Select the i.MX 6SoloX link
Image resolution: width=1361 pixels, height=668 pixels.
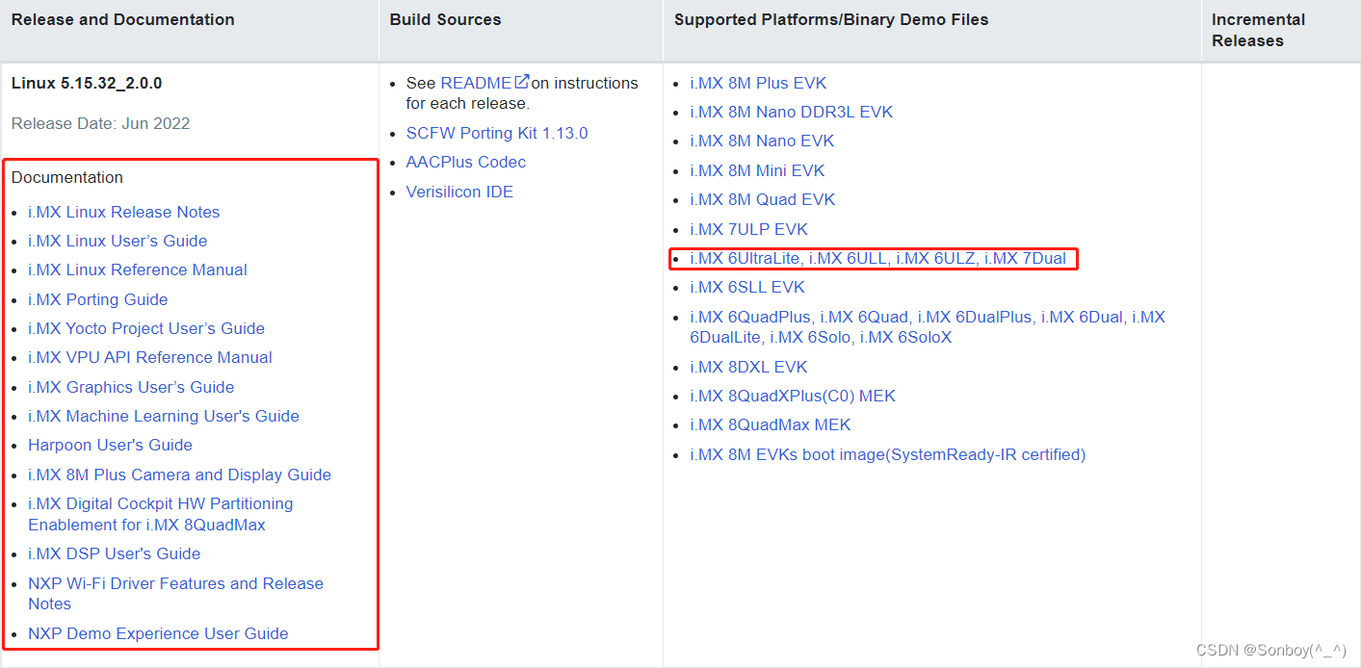click(x=905, y=337)
